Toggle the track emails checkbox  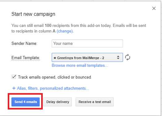(x=14, y=77)
